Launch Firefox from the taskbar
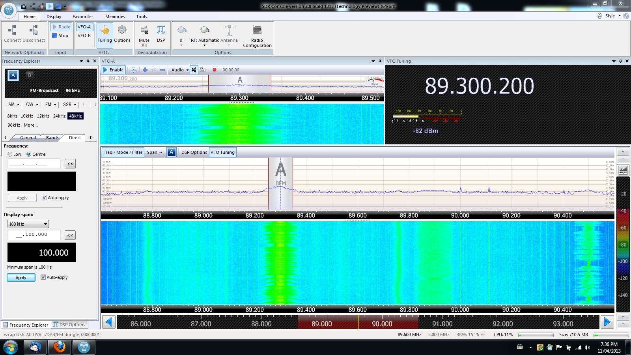Viewport: 631px width, 355px height. pyautogui.click(x=59, y=347)
